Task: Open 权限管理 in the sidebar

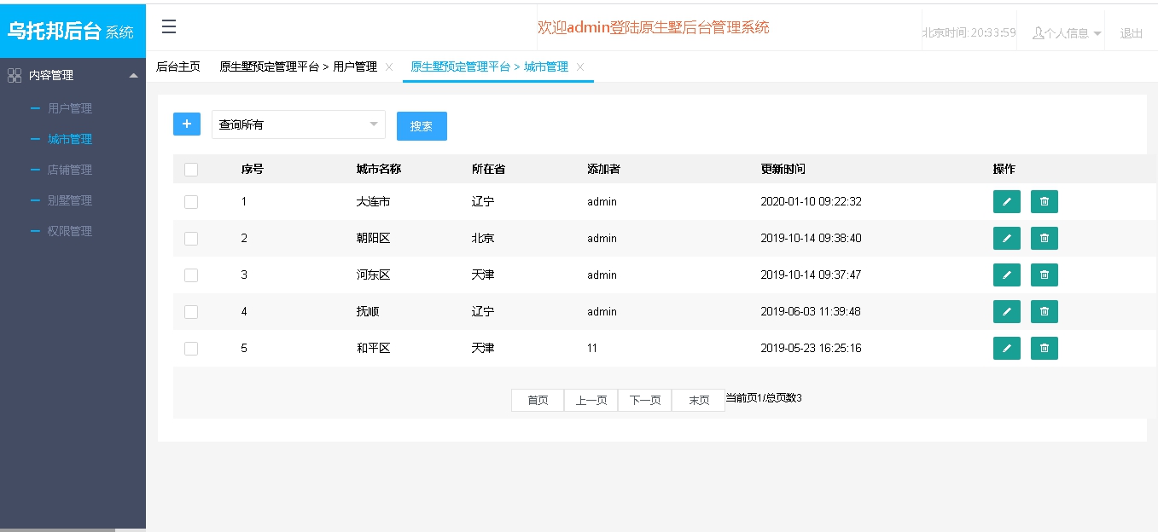Action: pyautogui.click(x=70, y=231)
